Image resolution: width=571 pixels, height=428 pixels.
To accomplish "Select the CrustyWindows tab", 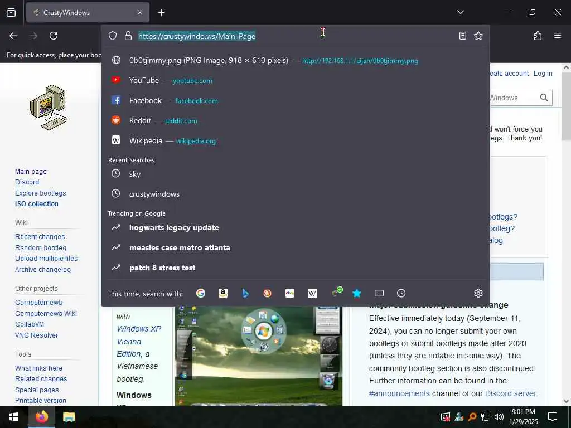I will (x=88, y=12).
